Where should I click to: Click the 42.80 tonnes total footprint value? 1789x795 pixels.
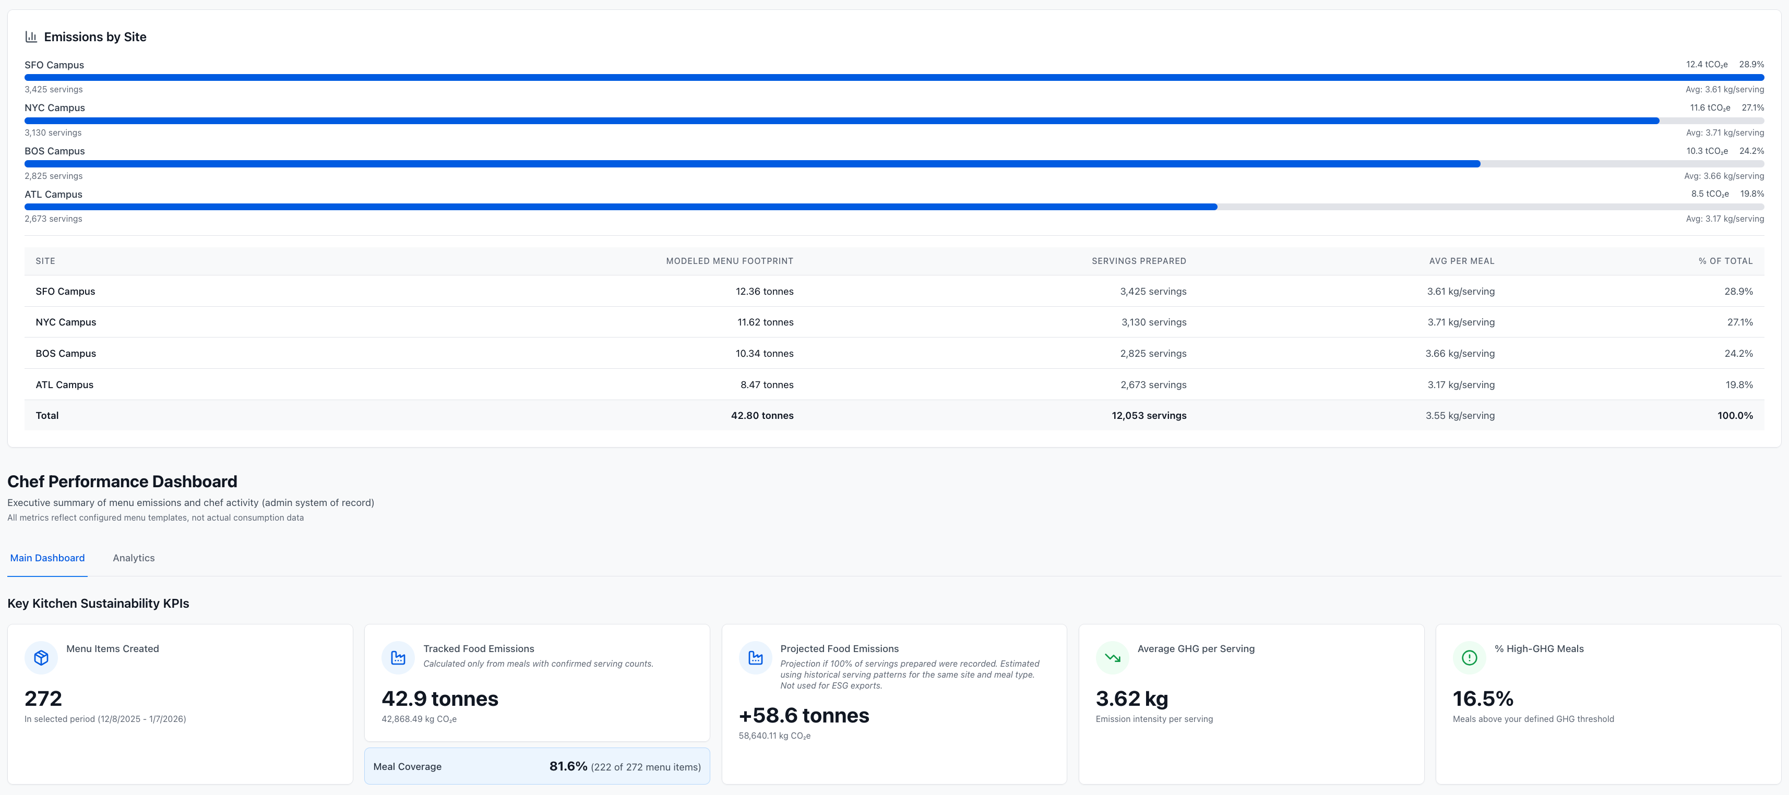tap(762, 415)
